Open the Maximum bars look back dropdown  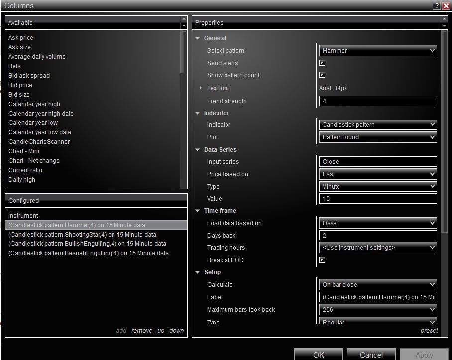pyautogui.click(x=378, y=310)
